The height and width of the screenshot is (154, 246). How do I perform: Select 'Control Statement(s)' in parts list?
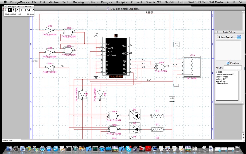pos(225,74)
